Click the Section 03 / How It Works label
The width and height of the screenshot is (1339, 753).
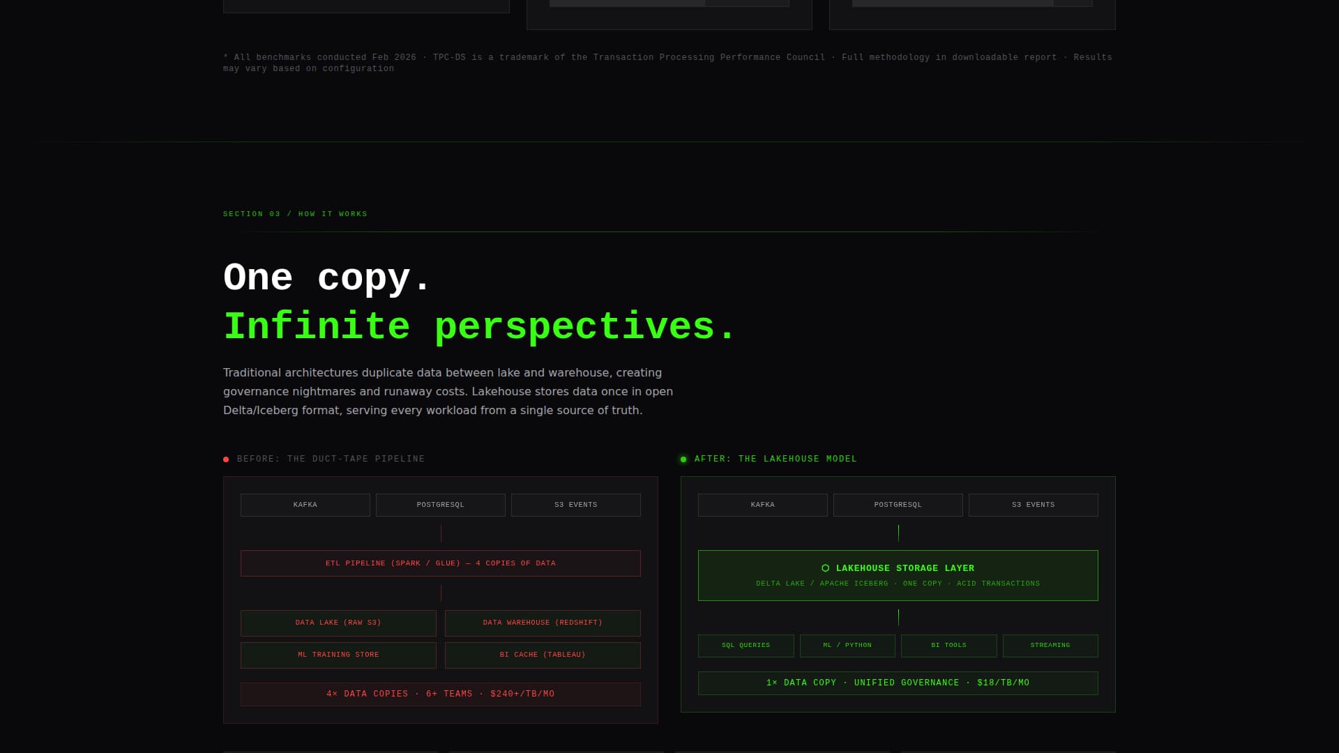pos(295,214)
